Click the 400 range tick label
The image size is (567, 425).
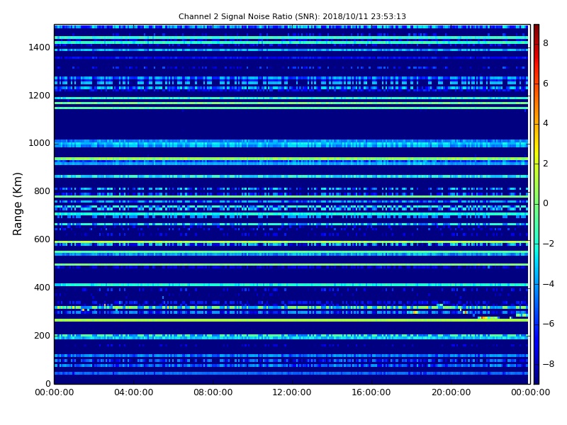(x=42, y=288)
